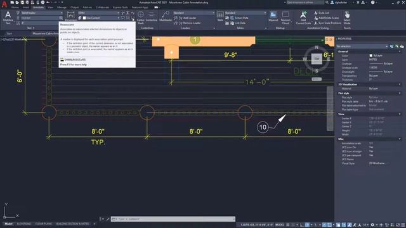406x228 pixels.
Task: Click the Reassociate dimension icon
Action: (x=133, y=18)
